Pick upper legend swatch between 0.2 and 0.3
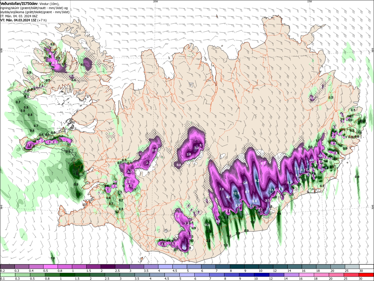This screenshot has height=281, width=374. (7, 266)
